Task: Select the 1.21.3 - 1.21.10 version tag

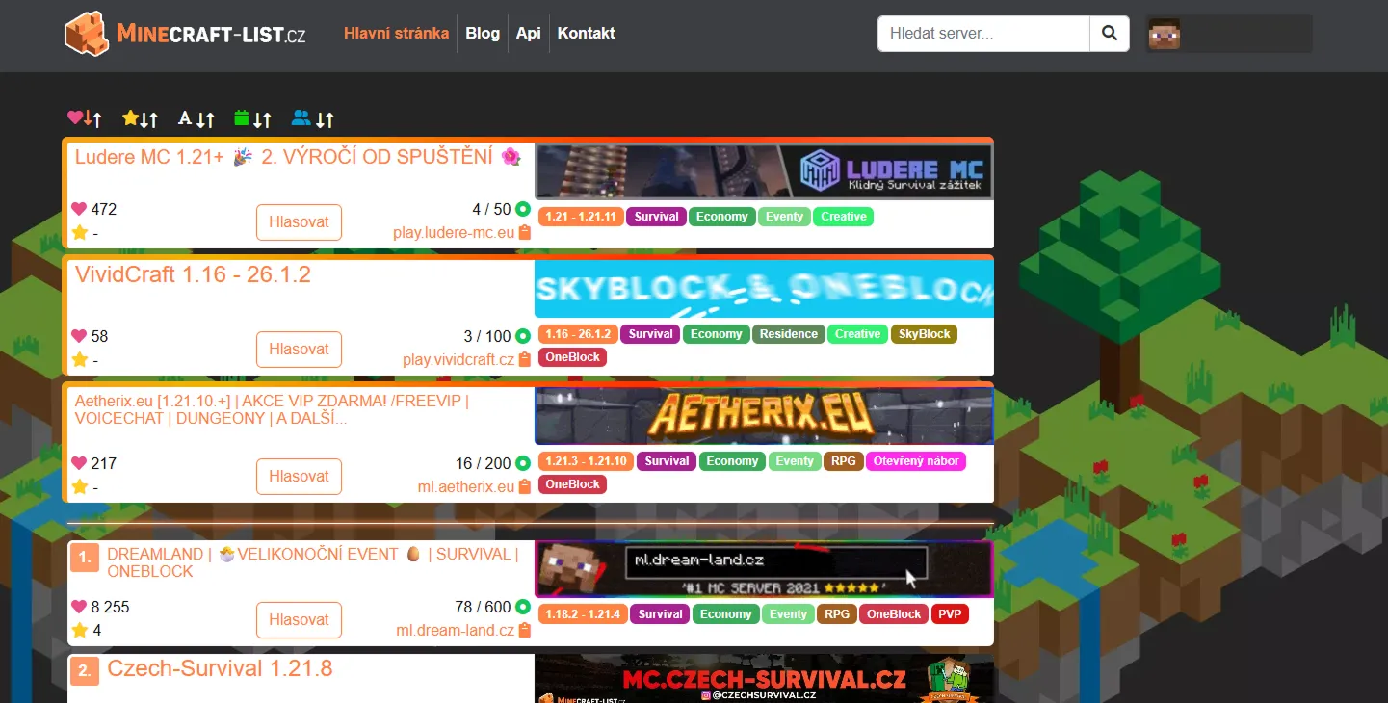Action: click(586, 461)
